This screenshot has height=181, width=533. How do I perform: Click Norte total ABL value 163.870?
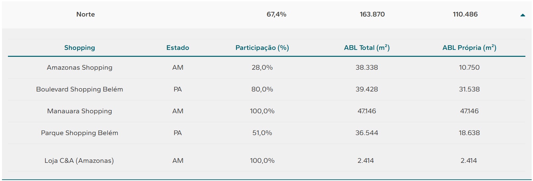pyautogui.click(x=372, y=14)
